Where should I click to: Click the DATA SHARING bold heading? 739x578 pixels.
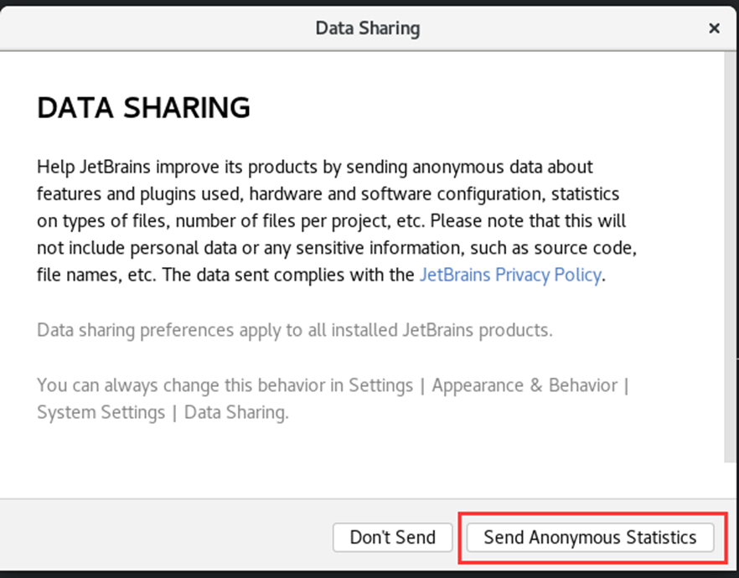pyautogui.click(x=144, y=107)
